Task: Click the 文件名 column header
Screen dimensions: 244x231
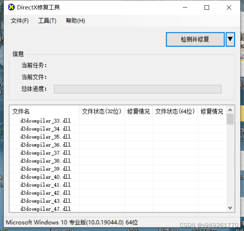Action: [44, 112]
